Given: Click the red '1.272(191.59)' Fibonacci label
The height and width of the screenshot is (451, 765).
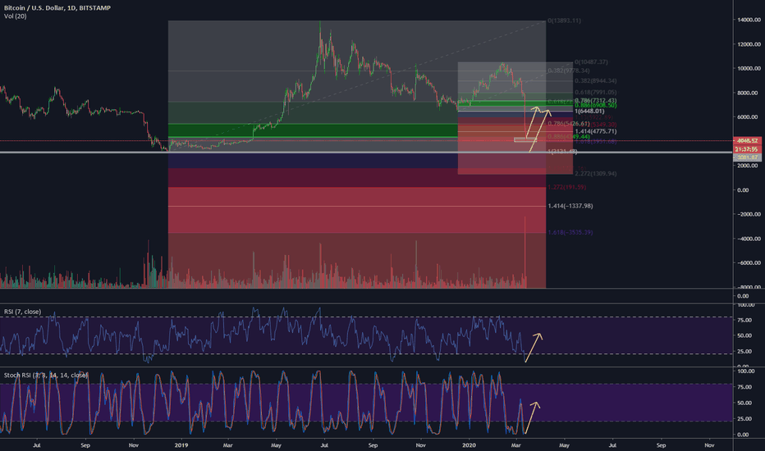Looking at the screenshot, I should pos(566,187).
